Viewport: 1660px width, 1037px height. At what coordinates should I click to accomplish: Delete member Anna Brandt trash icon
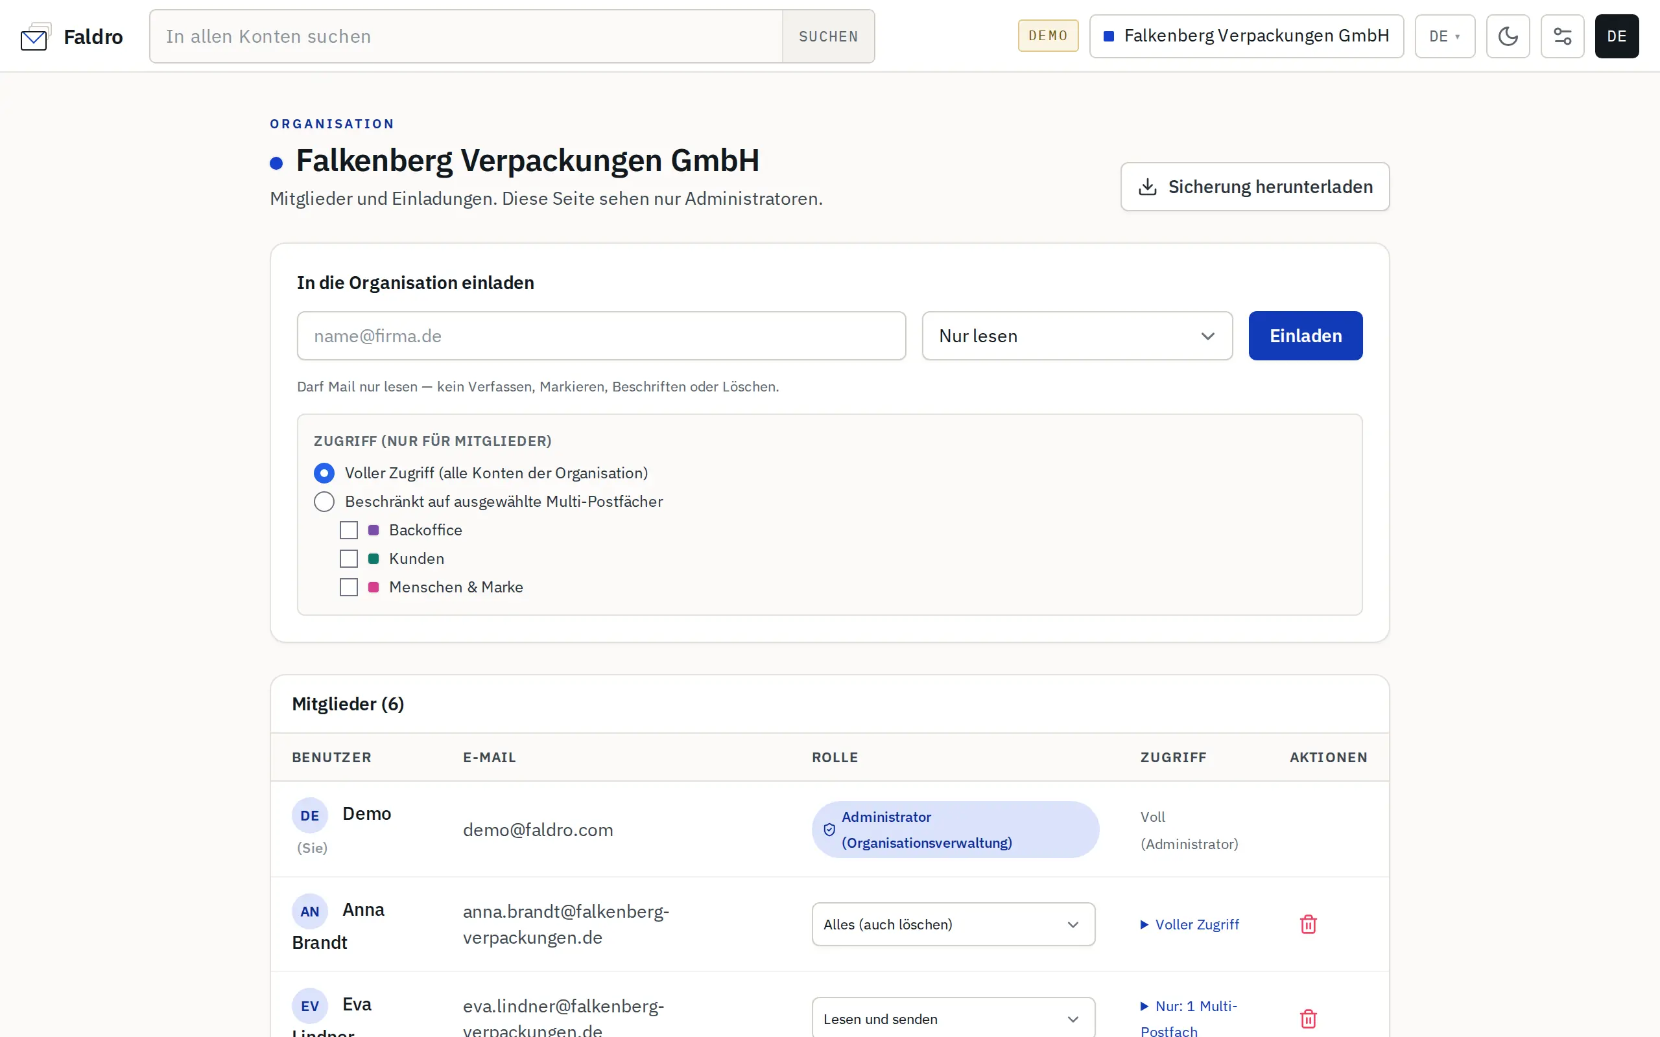(1308, 924)
